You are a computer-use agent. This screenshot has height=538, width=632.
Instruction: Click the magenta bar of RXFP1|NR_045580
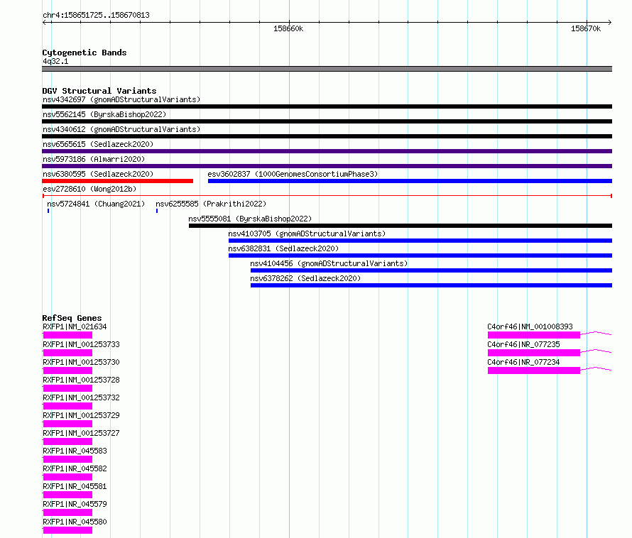(67, 530)
